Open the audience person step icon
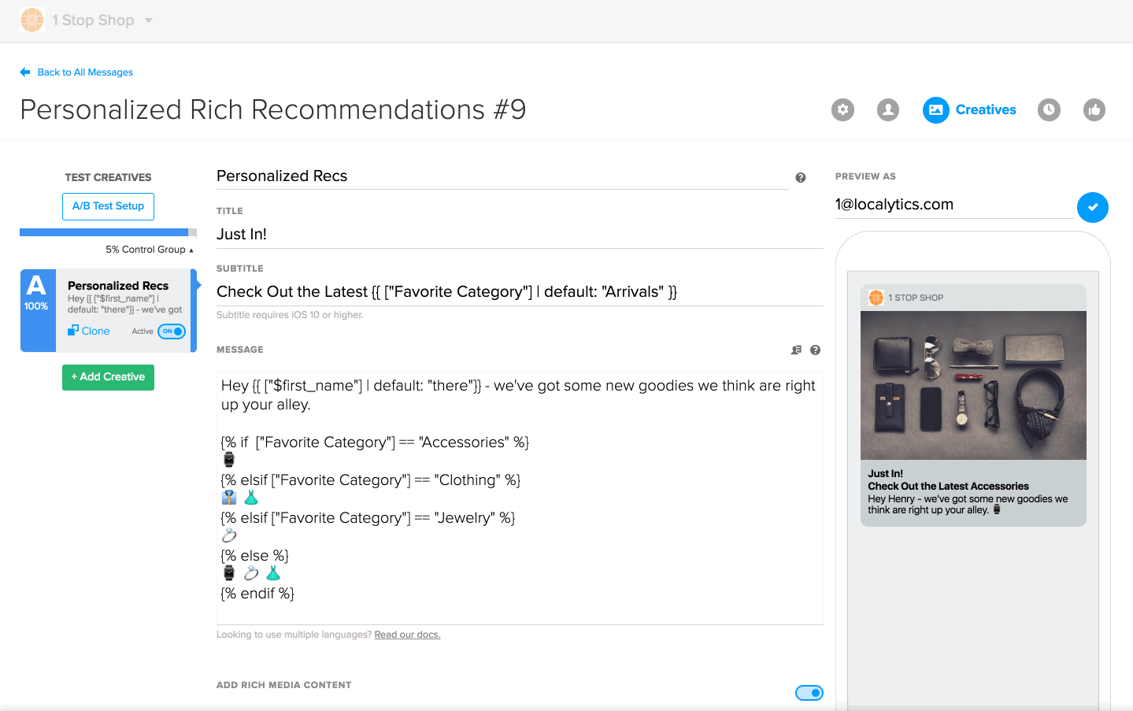Image resolution: width=1133 pixels, height=711 pixels. coord(888,110)
